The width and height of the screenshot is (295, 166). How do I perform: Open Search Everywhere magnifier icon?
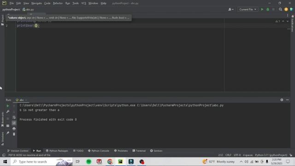280,9
